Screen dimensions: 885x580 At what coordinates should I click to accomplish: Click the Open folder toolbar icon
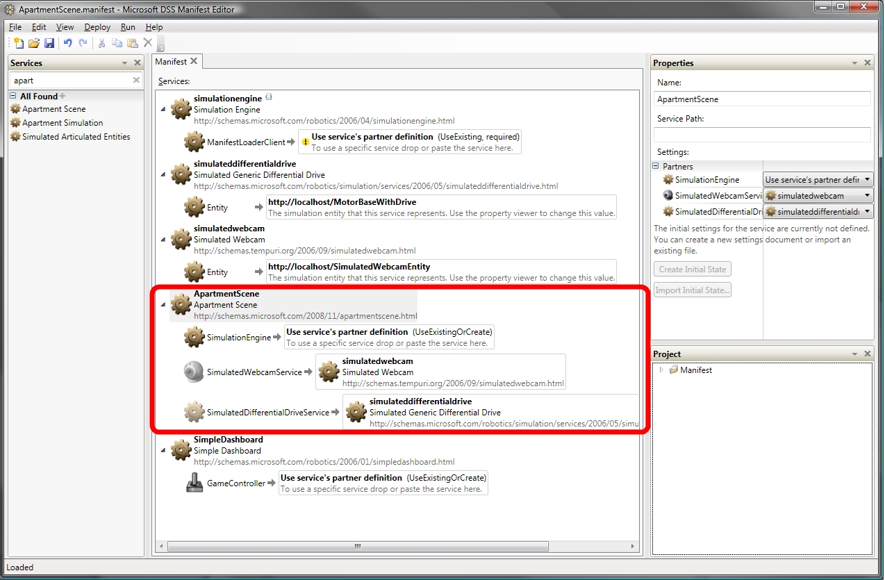tap(34, 43)
